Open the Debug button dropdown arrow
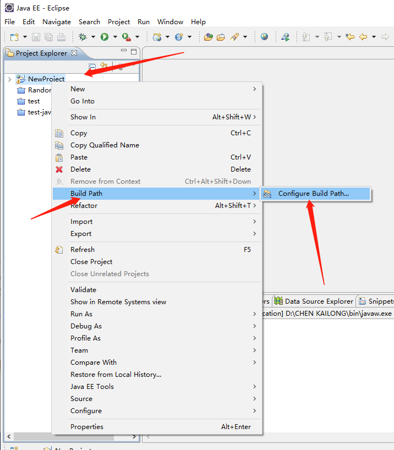This screenshot has height=450, width=394. pyautogui.click(x=93, y=37)
